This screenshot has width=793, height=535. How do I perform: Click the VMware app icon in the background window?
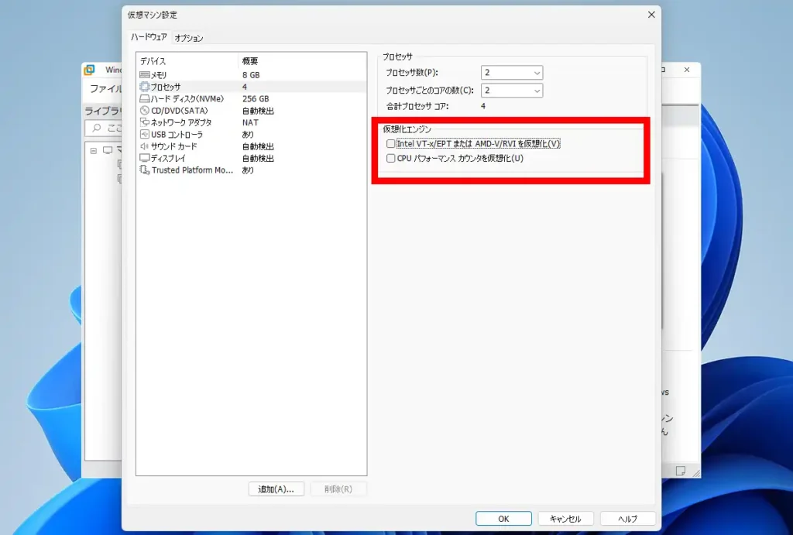click(90, 70)
